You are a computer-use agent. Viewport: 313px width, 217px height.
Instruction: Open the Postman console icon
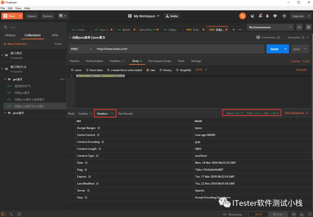19,214
